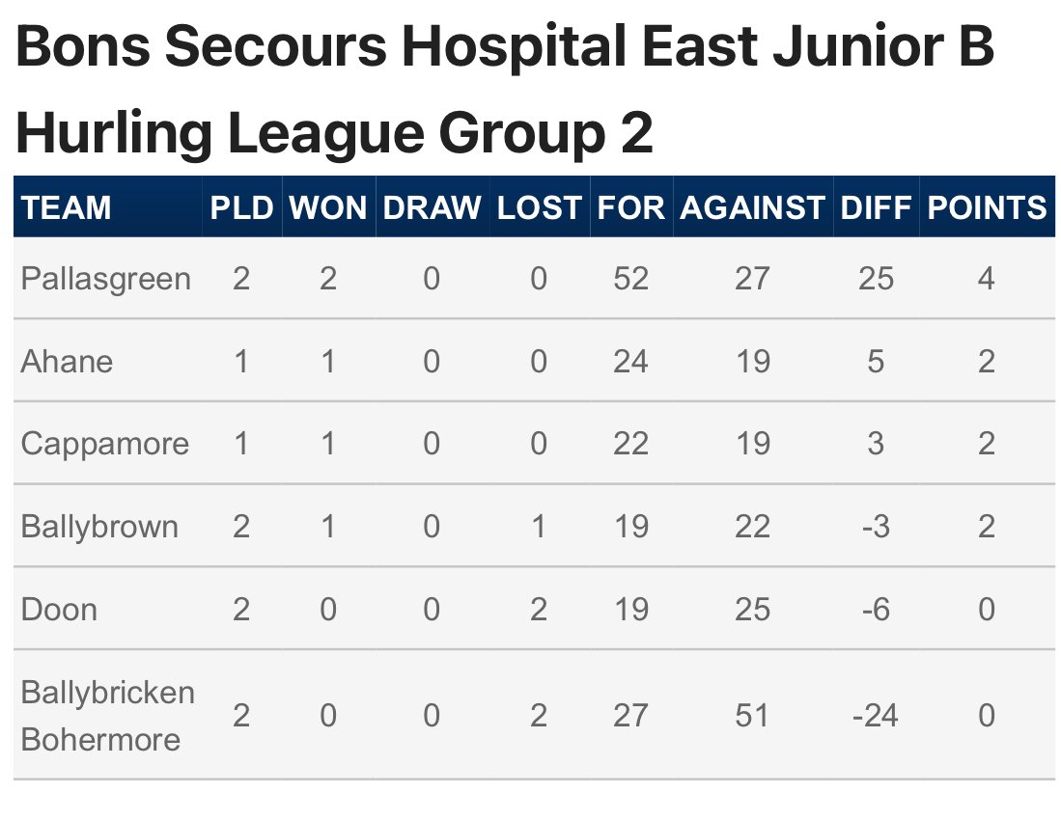
Task: Open Ballybricken Bohermore team entry
Action: 107,715
